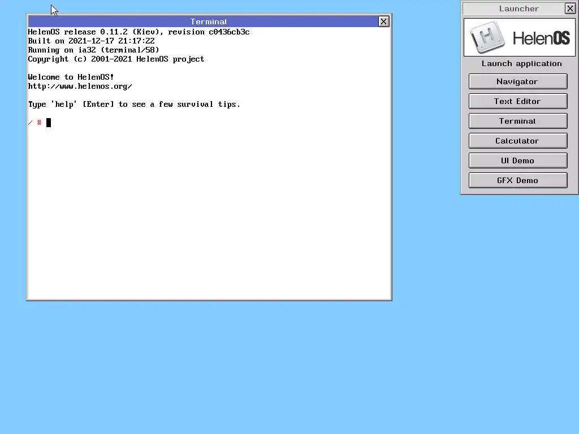Launch the Text Editor
The width and height of the screenshot is (579, 434).
pos(518,101)
